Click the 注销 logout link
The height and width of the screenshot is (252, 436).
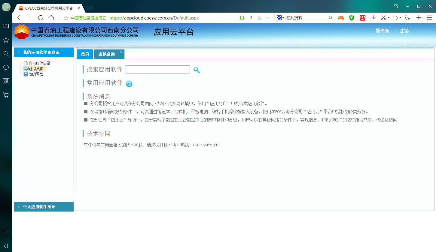pyautogui.click(x=404, y=31)
